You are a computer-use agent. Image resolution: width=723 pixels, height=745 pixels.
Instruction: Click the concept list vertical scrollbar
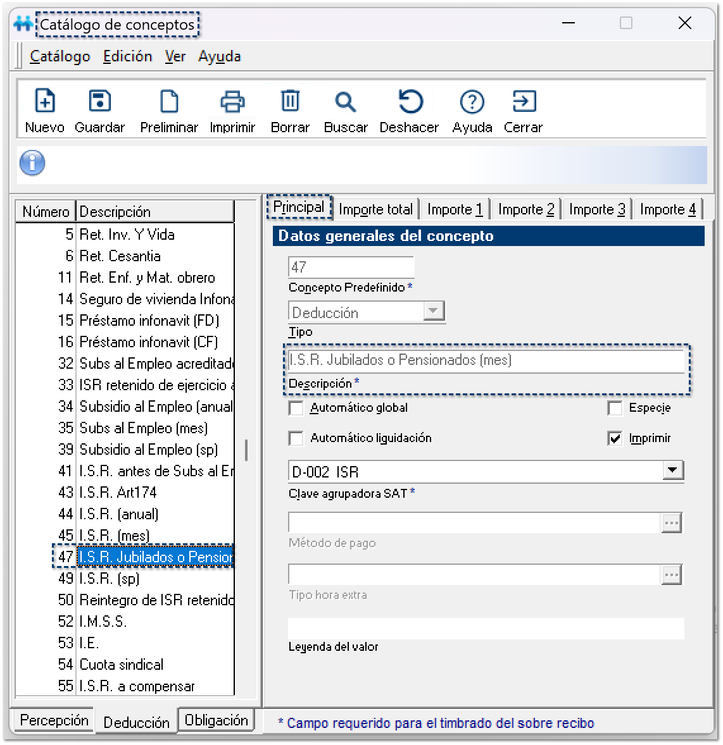point(246,450)
